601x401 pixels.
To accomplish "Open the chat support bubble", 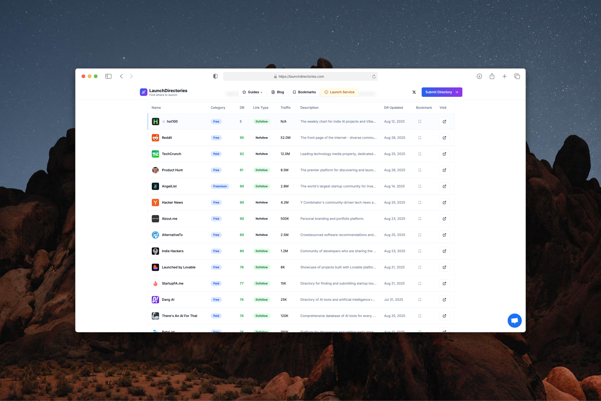I will pyautogui.click(x=514, y=320).
